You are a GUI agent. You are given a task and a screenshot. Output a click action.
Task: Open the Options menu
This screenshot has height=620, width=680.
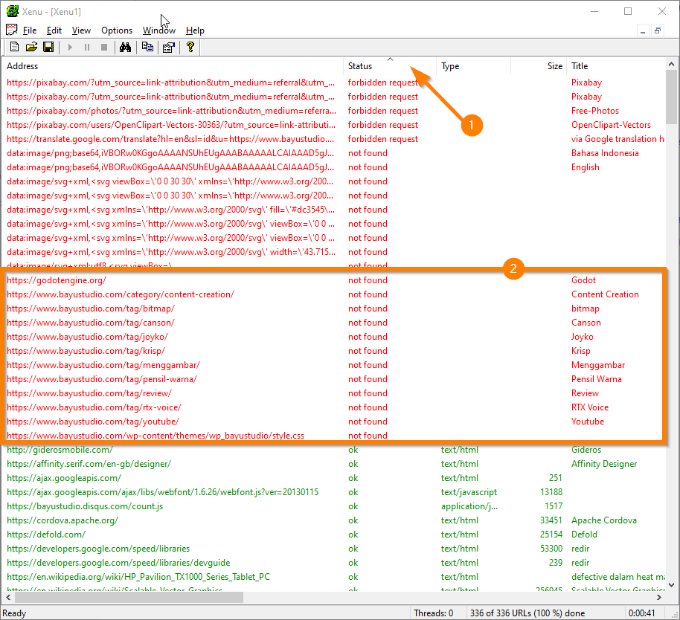point(117,30)
